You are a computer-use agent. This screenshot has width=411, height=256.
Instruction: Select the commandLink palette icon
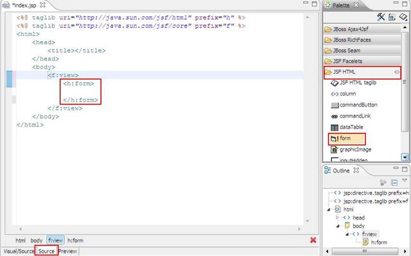point(335,117)
